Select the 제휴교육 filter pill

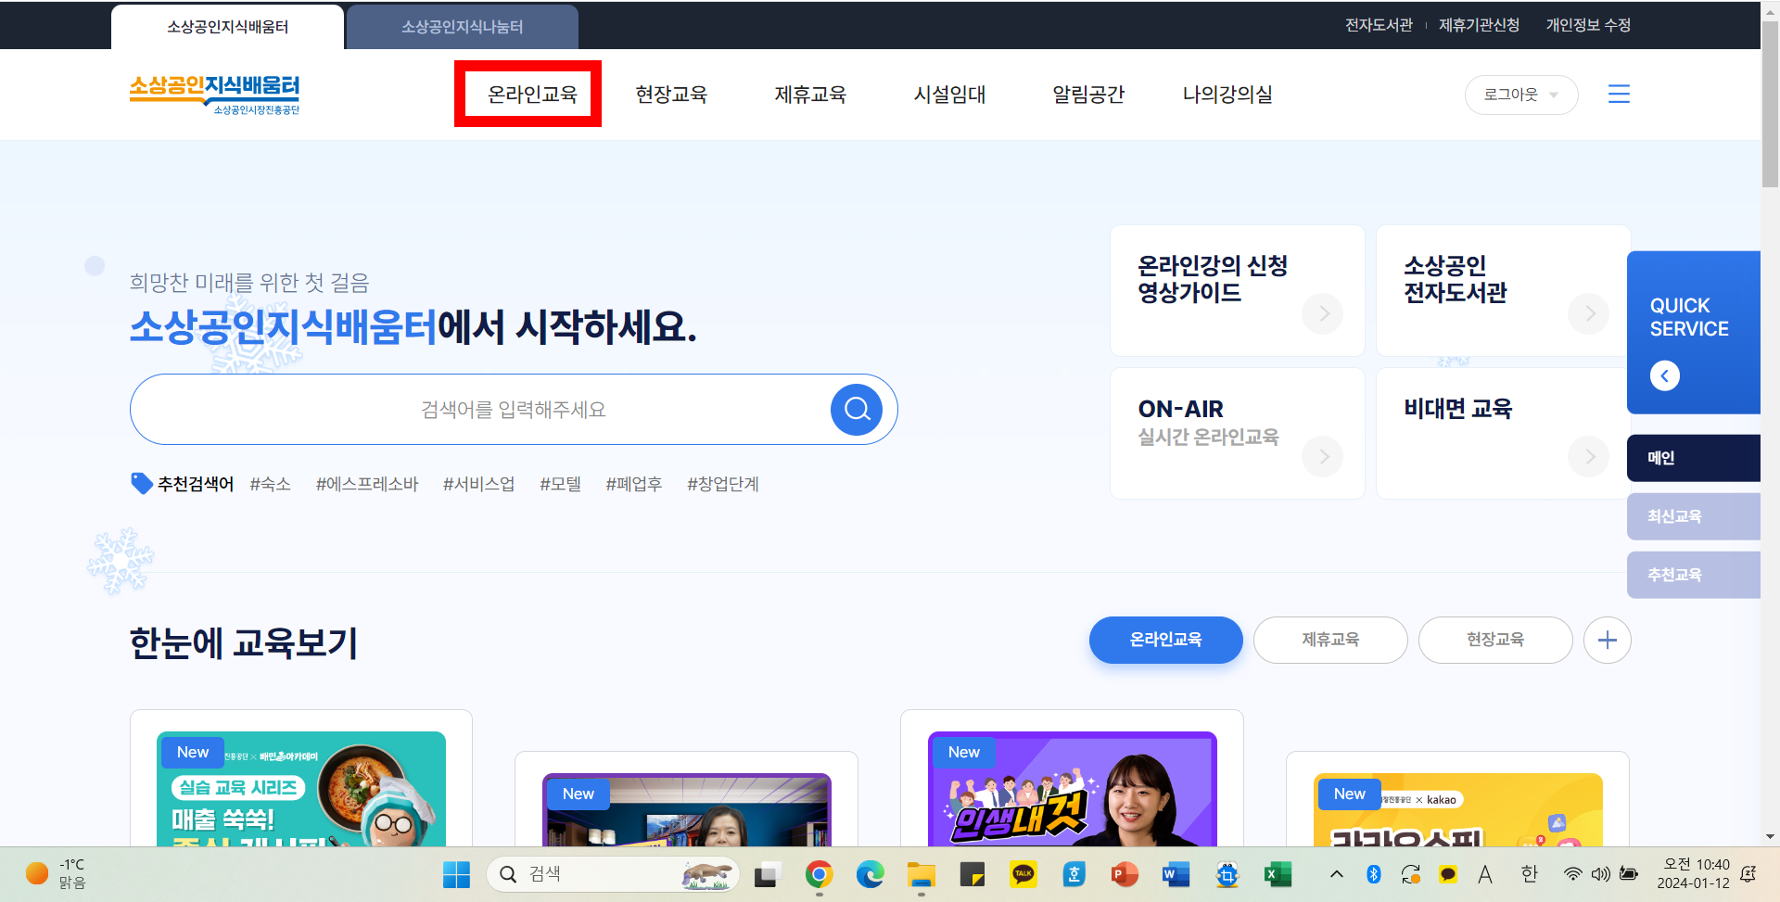1329,640
